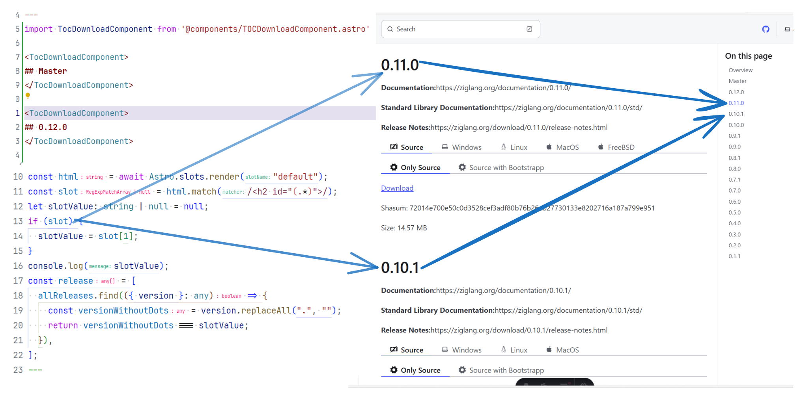Select Linux tab under 0.11.0
Viewport: 805px width, 399px height.
(x=514, y=147)
